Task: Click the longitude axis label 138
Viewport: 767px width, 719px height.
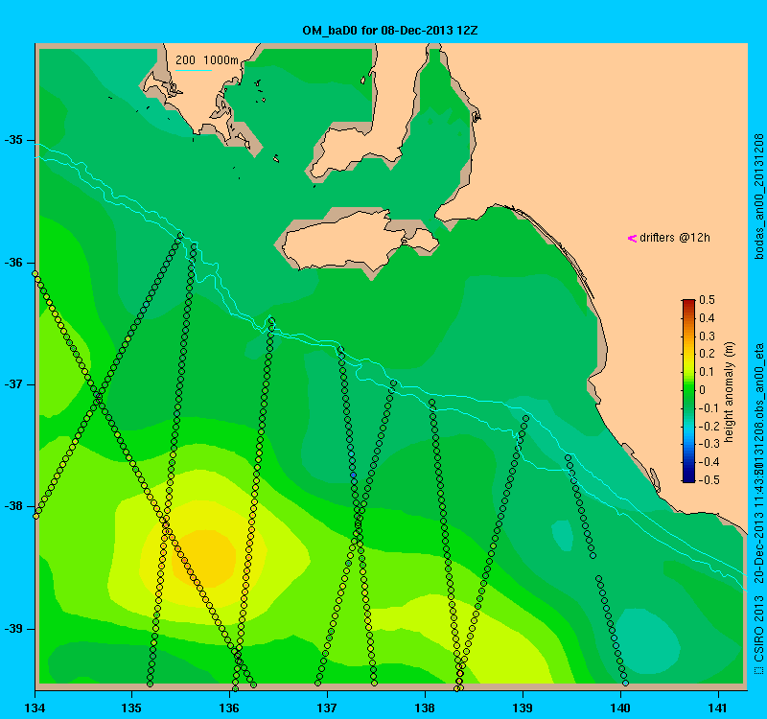Action: (425, 707)
